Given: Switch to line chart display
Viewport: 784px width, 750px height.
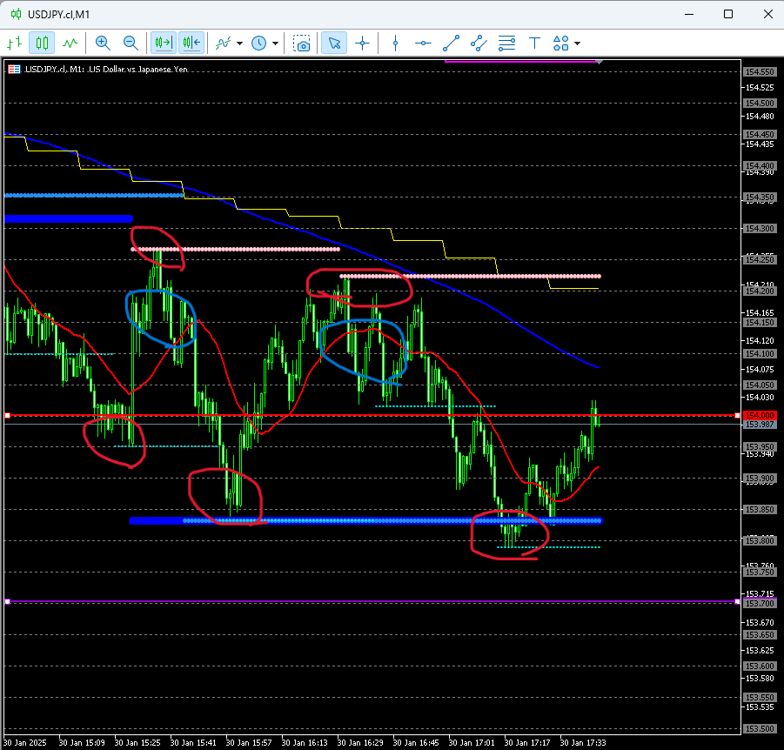Looking at the screenshot, I should click(x=70, y=43).
